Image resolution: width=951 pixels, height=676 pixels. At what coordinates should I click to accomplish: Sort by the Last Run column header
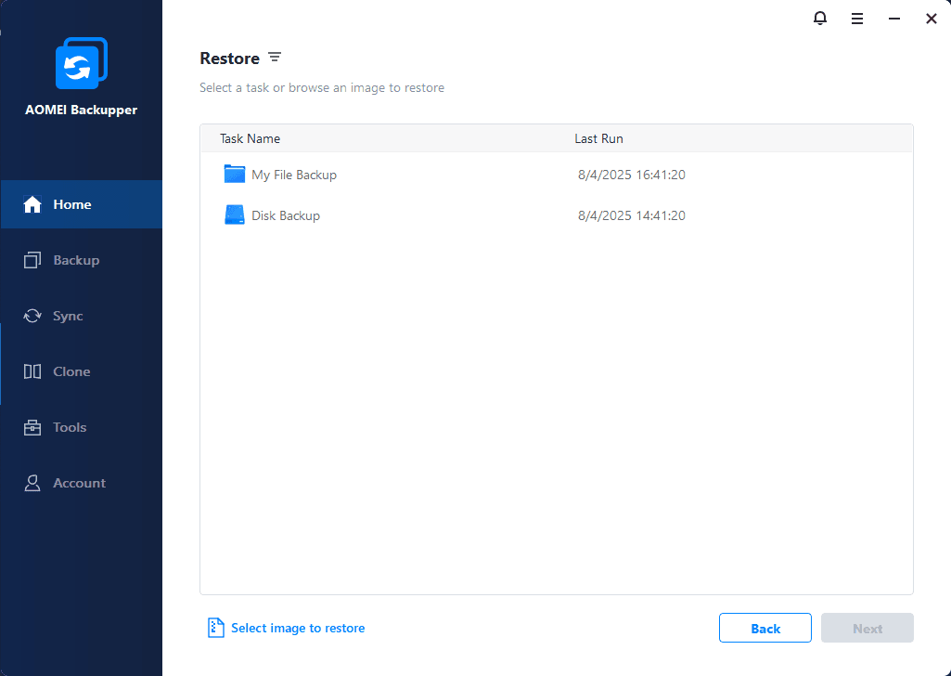(598, 138)
